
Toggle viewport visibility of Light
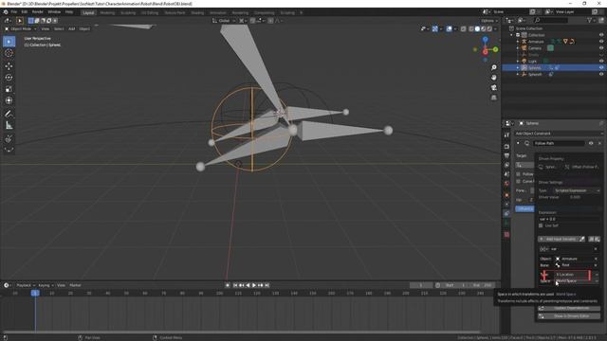(601, 61)
